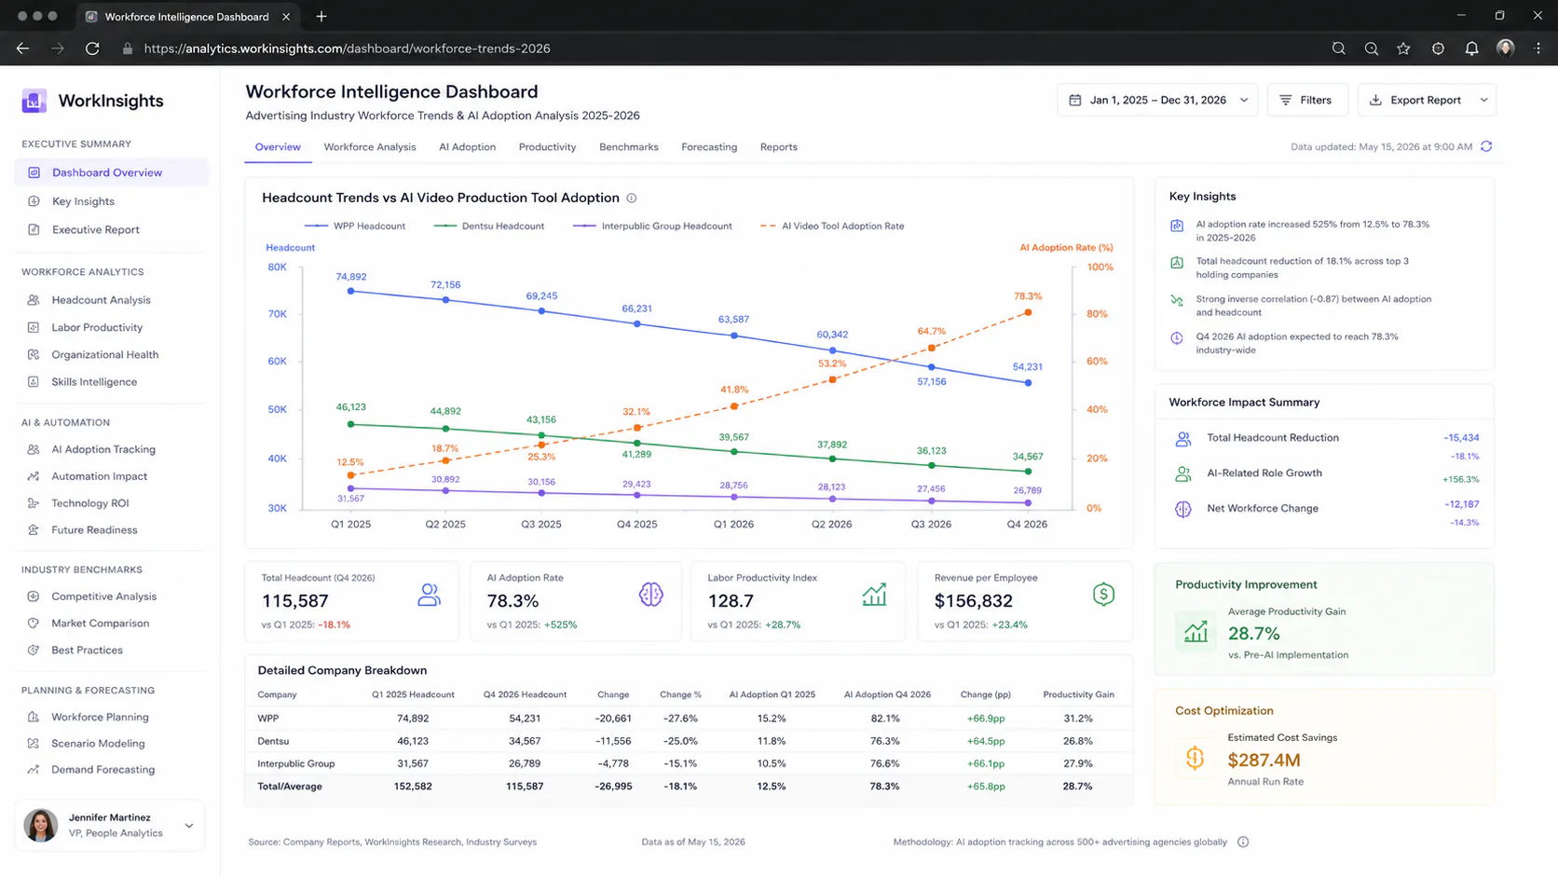Screen dimensions: 1558x877
Task: Click the Best Practices sidebar icon
Action: pyautogui.click(x=34, y=650)
